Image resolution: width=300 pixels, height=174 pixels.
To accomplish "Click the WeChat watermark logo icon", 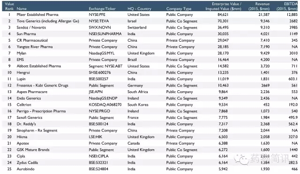I will click(x=241, y=159).
